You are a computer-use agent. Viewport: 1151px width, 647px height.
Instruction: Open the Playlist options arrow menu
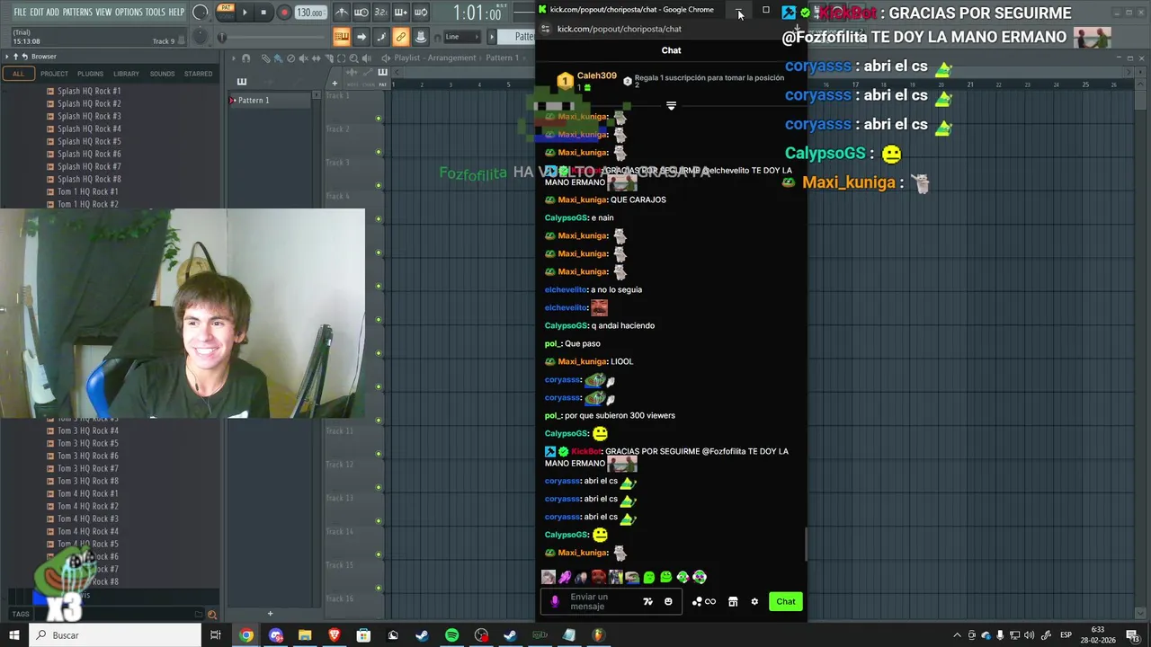tap(234, 58)
